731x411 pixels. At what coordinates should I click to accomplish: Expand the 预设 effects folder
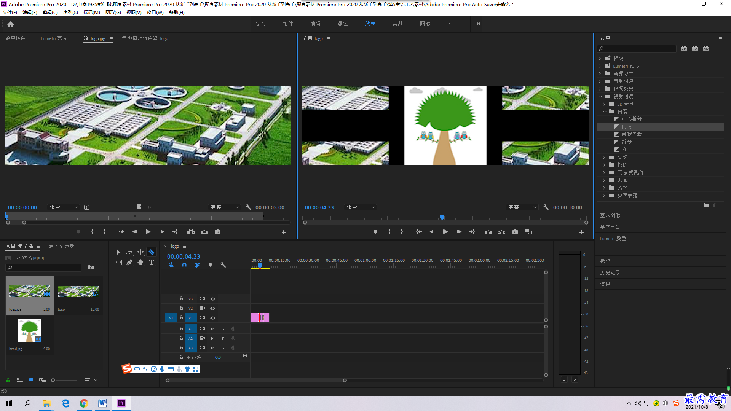(600, 58)
